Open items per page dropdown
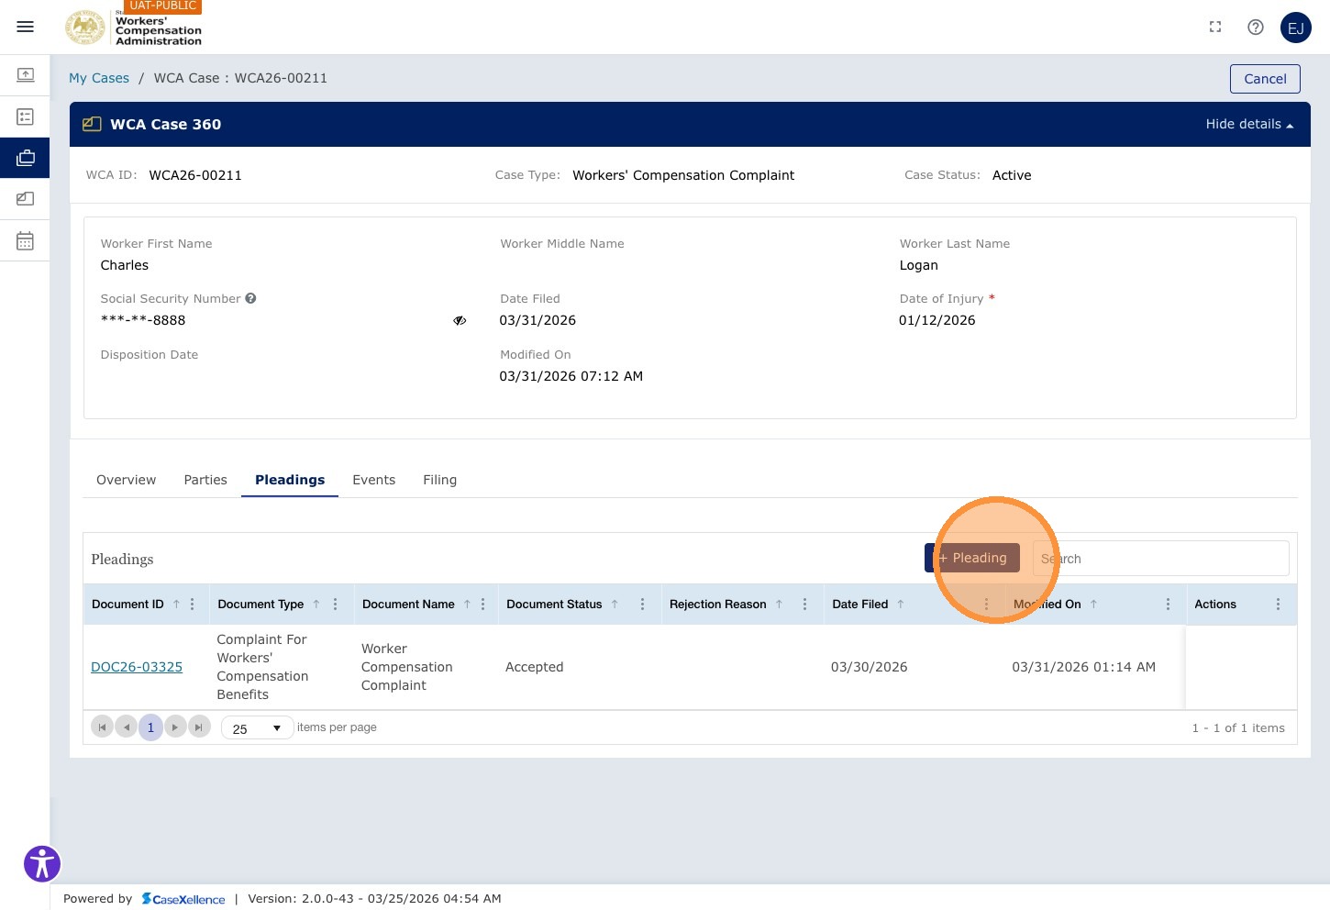1330x910 pixels. [x=258, y=728]
